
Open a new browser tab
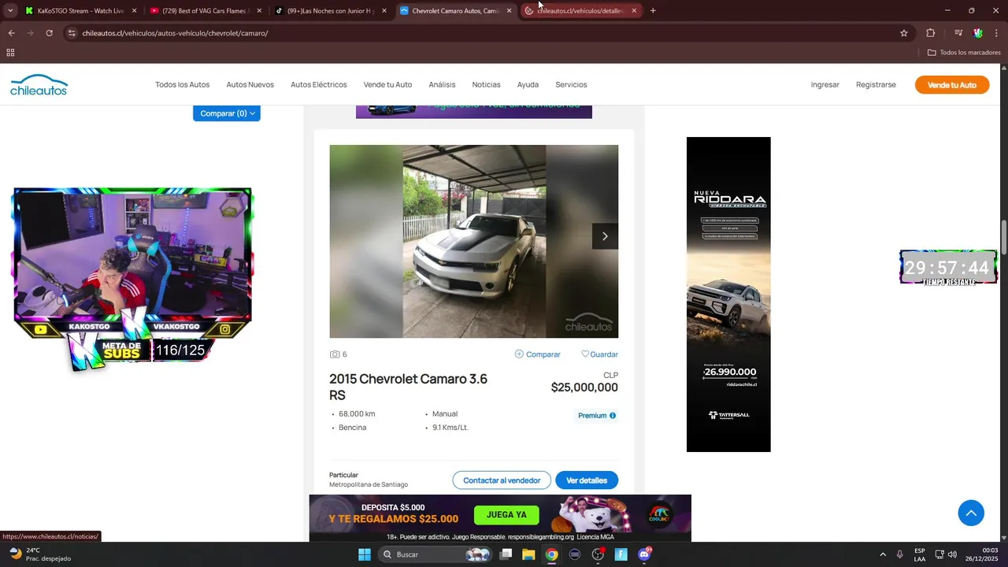coord(653,11)
